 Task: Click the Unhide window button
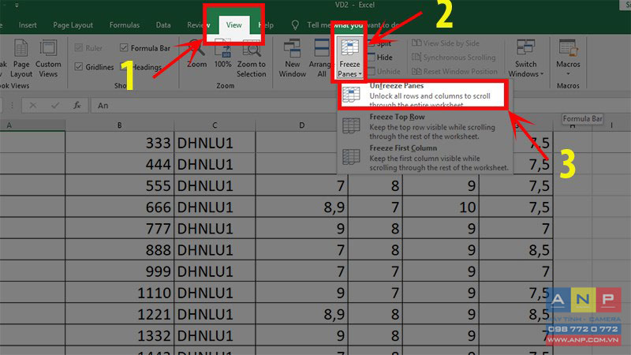384,72
